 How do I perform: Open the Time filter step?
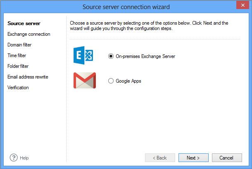[17, 56]
